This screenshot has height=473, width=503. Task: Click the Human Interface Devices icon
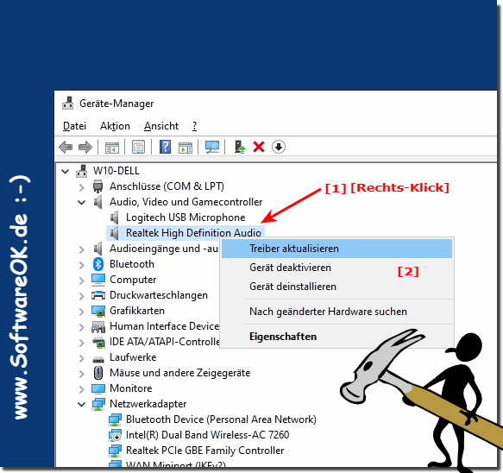point(98,326)
